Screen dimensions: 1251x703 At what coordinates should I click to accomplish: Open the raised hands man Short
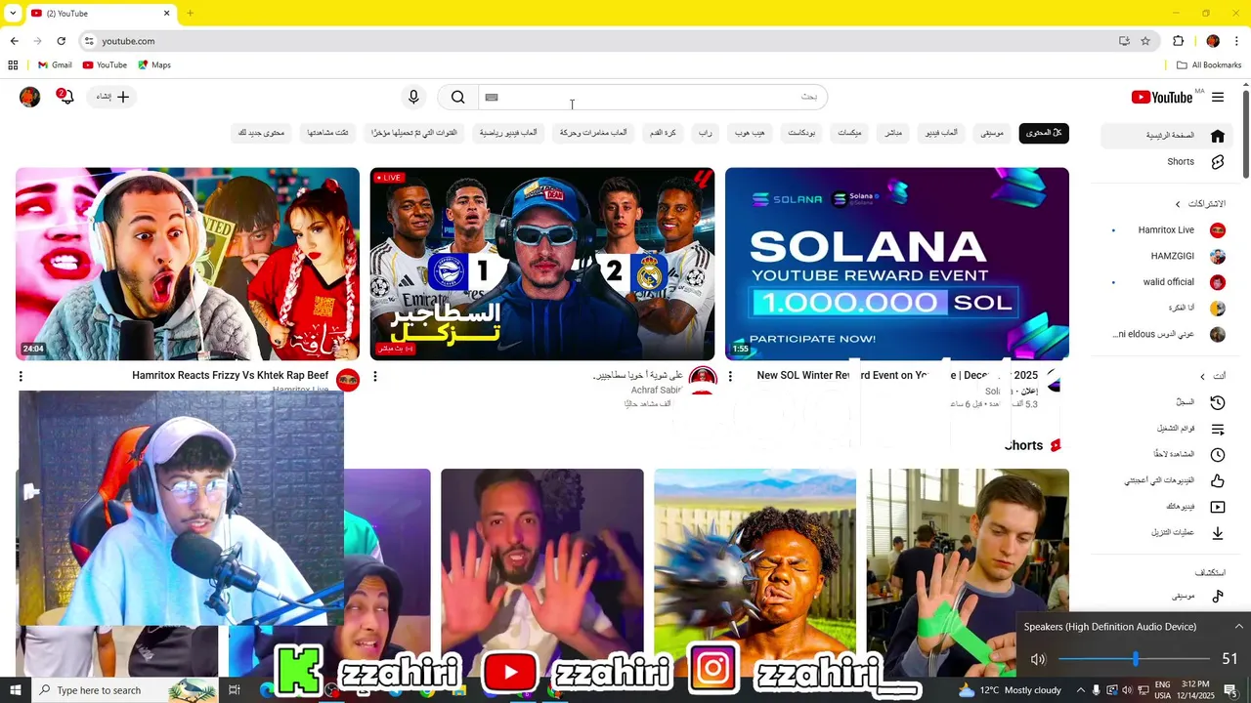click(542, 572)
